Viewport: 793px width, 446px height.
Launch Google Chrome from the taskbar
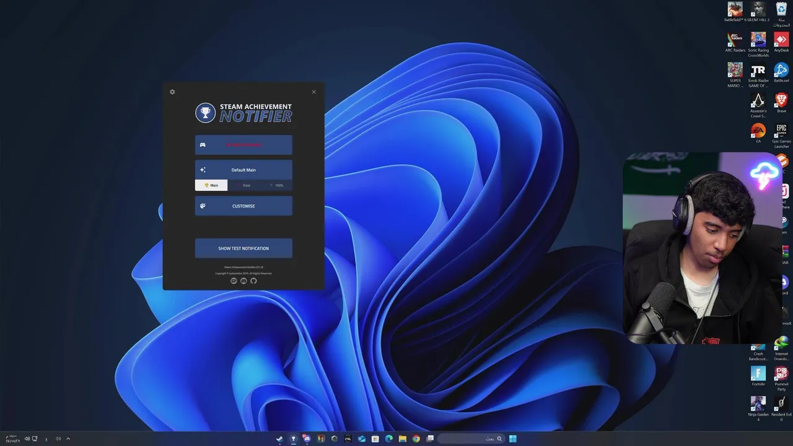[x=416, y=439]
